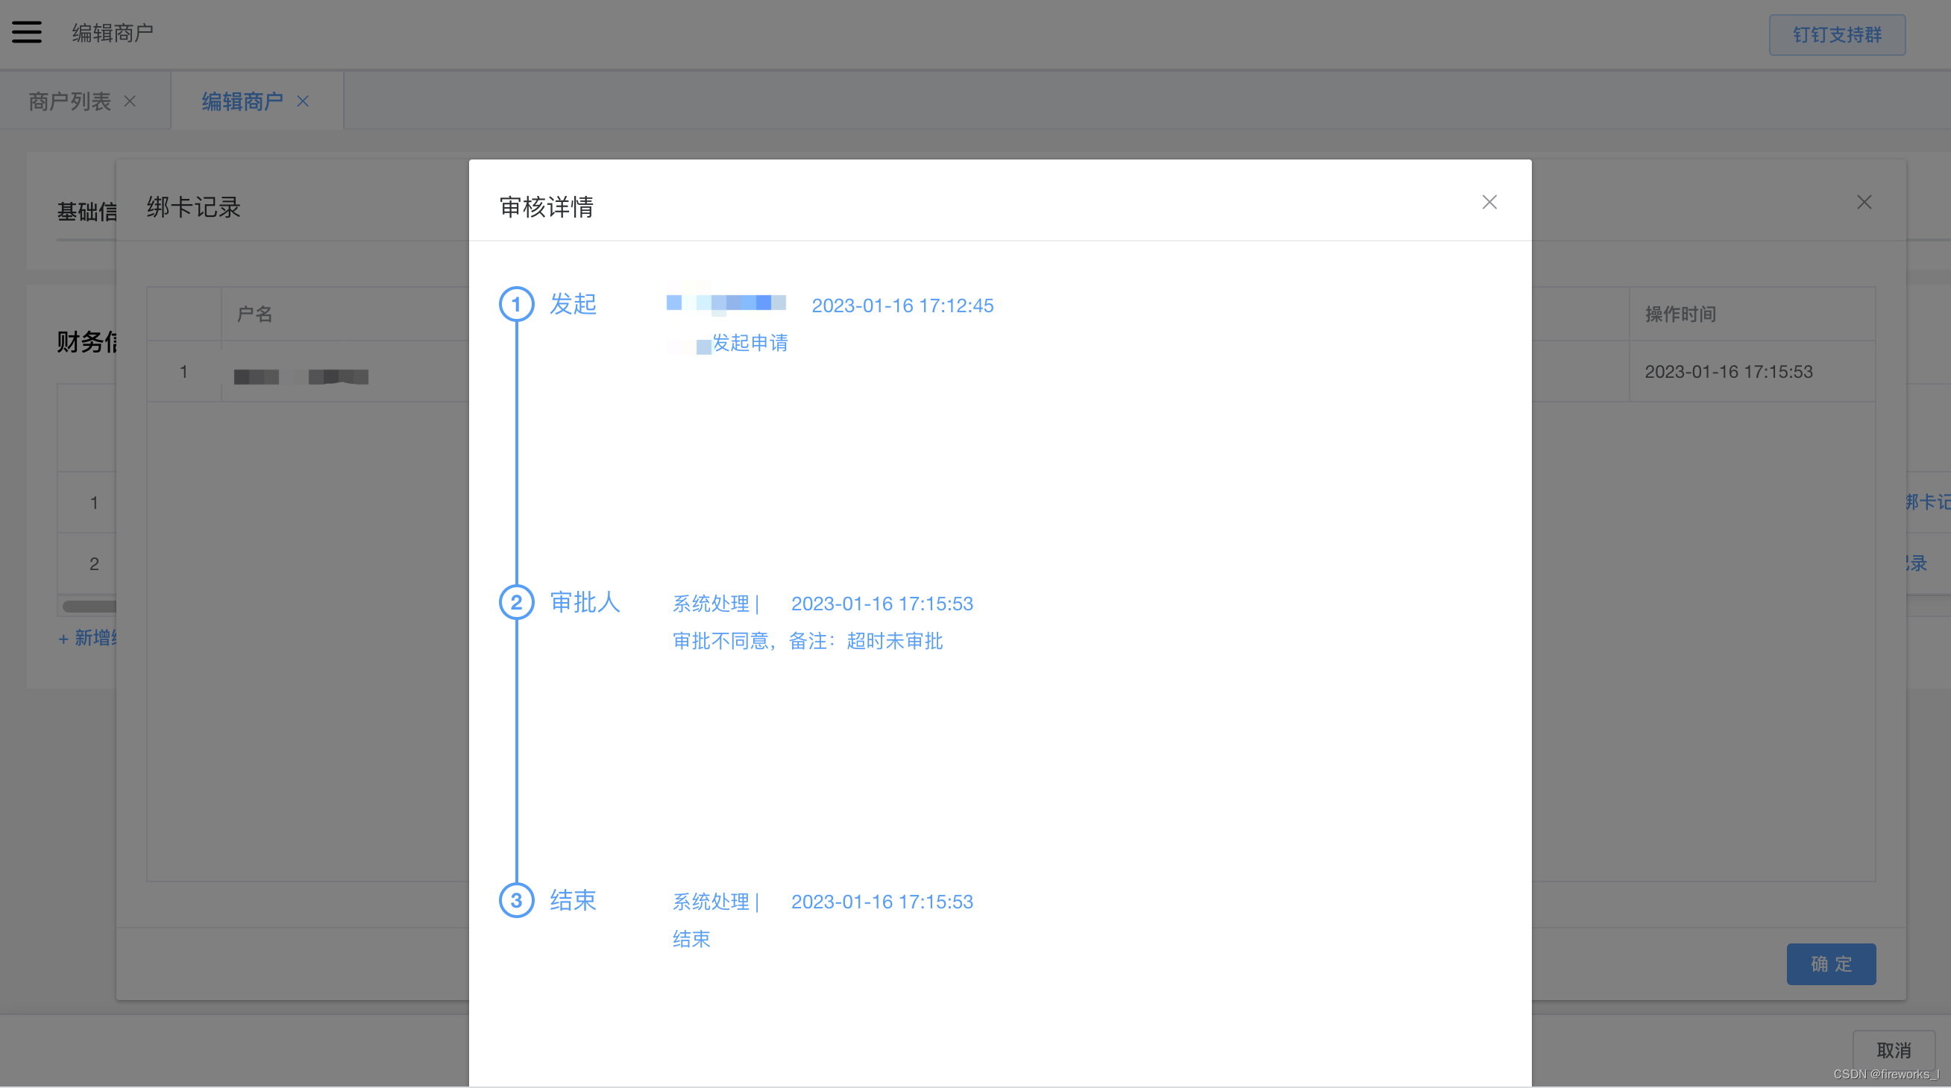The width and height of the screenshot is (1951, 1088).
Task: Click the 结束 step icon in timeline
Action: (516, 899)
